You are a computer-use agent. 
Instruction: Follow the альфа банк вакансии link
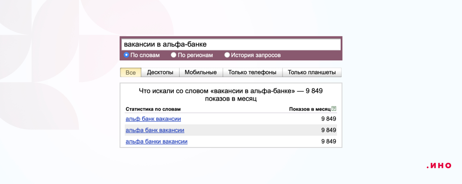click(155, 130)
